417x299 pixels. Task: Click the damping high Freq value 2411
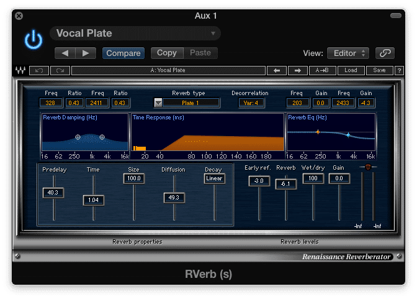[96, 103]
